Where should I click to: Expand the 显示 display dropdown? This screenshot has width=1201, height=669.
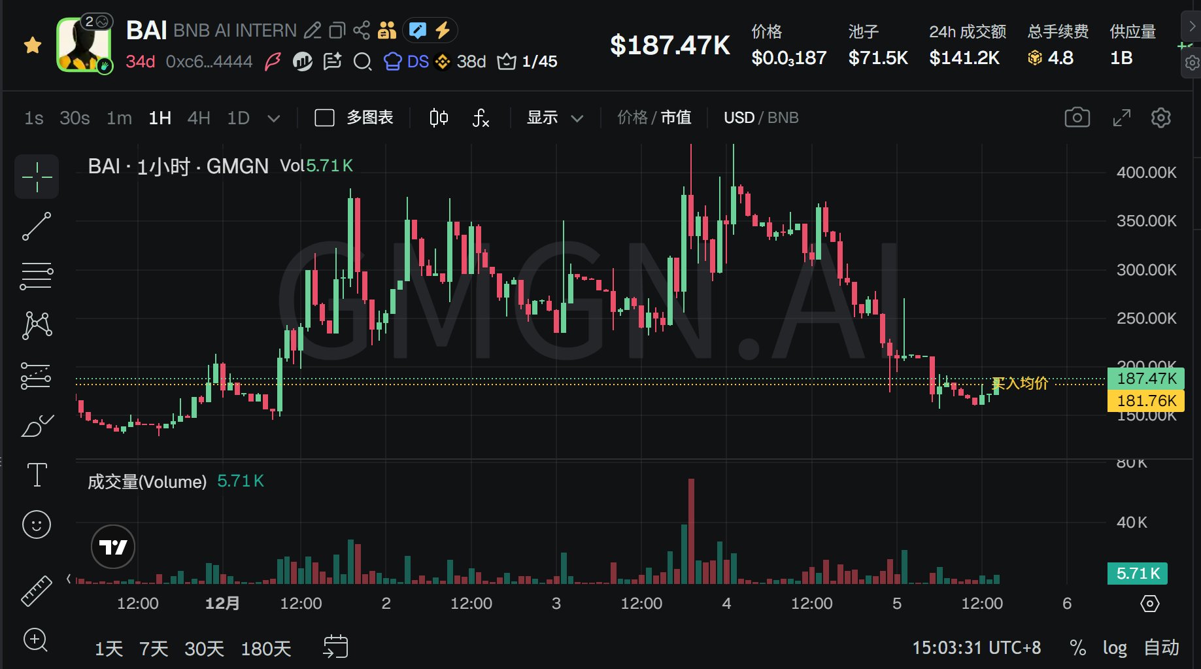(x=555, y=118)
